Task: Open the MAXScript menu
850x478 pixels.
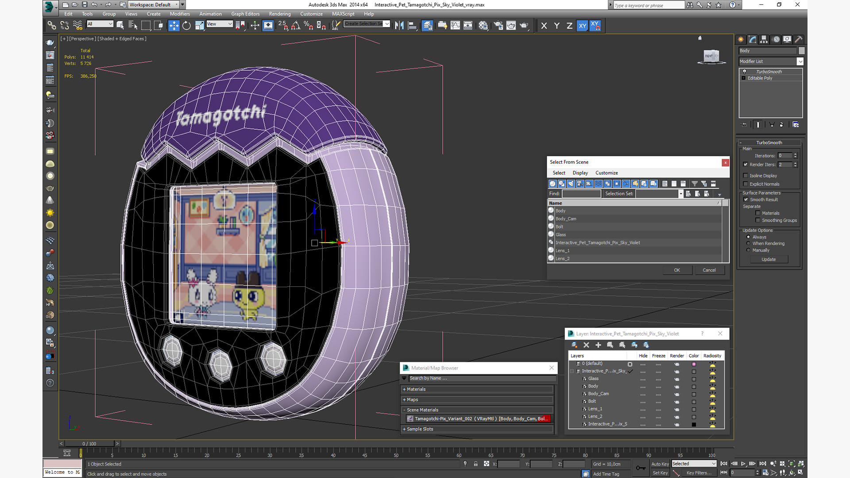Action: (343, 14)
